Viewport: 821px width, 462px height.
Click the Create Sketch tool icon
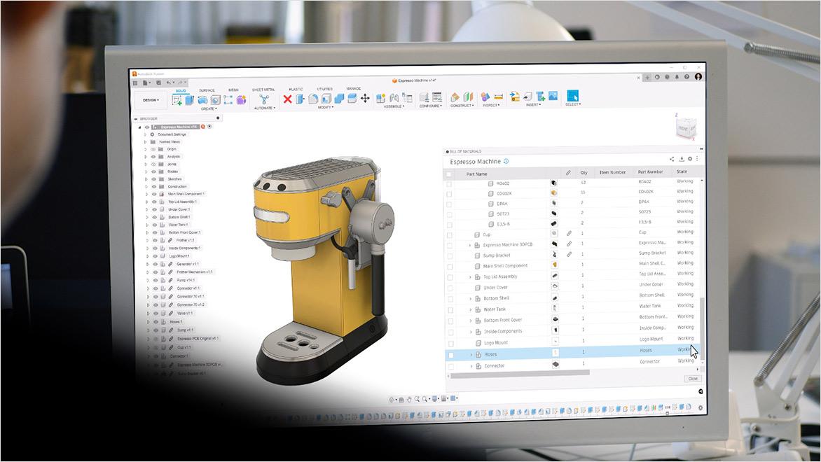177,100
